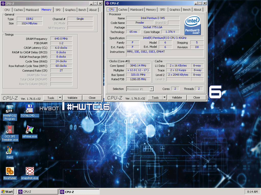261x195 pixels.
Task: Click the DDR2 memory type field
Action: pyautogui.click(x=30, y=19)
